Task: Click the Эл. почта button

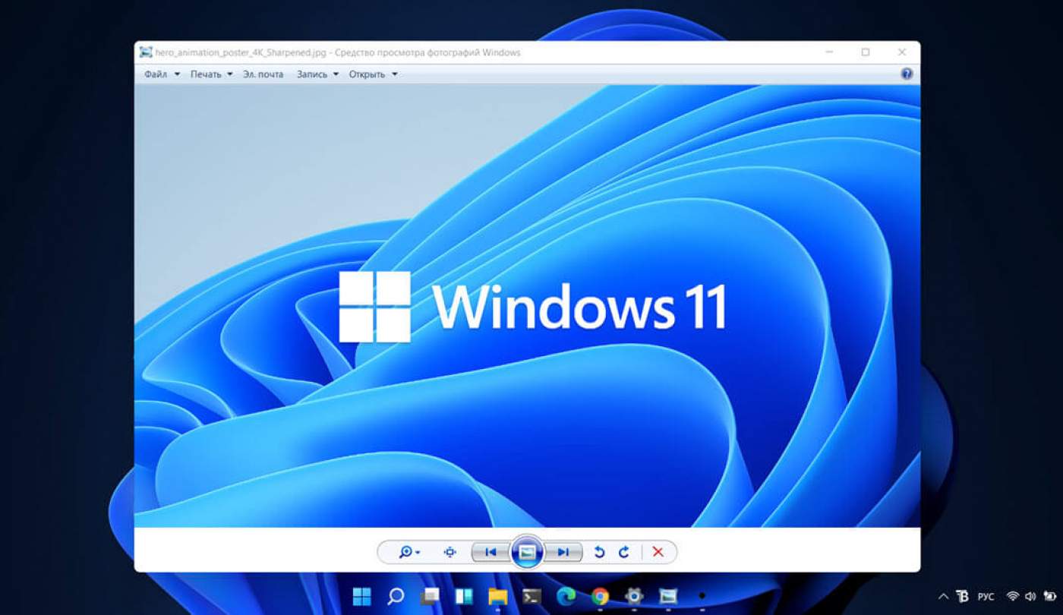Action: click(263, 74)
